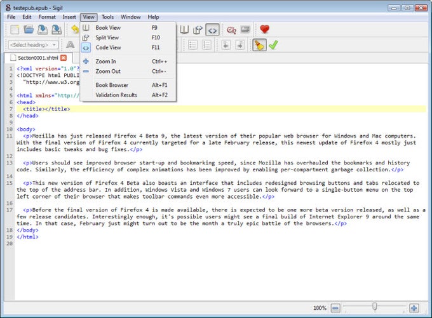Viewport: 432px width, 318px height.
Task: Click the New file toolbar icon
Action: tap(15, 29)
